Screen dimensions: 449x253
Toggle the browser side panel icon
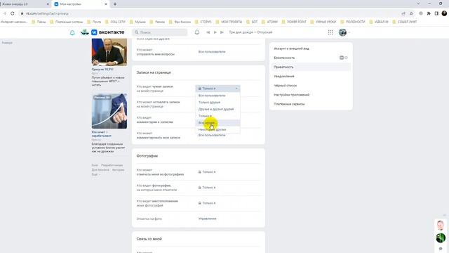pos(436,13)
